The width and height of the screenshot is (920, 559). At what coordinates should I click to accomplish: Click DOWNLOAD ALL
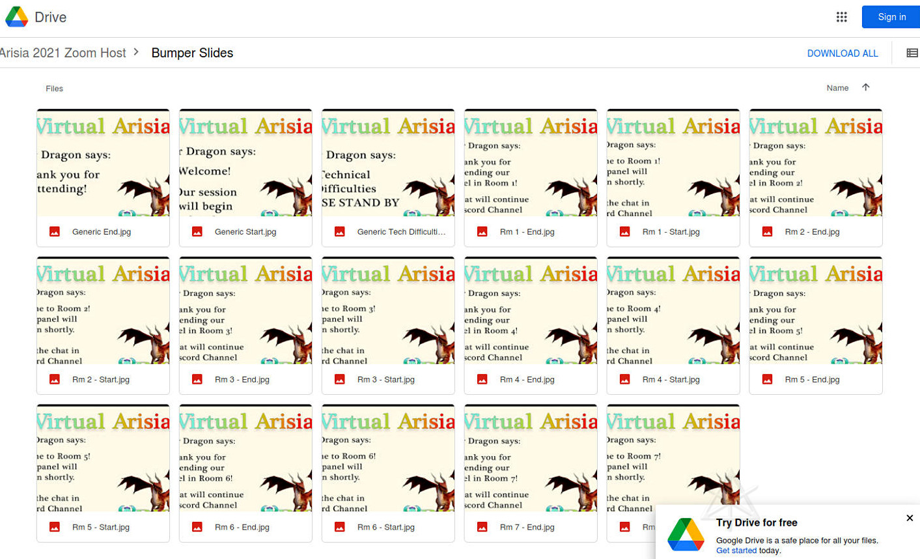pyautogui.click(x=842, y=53)
